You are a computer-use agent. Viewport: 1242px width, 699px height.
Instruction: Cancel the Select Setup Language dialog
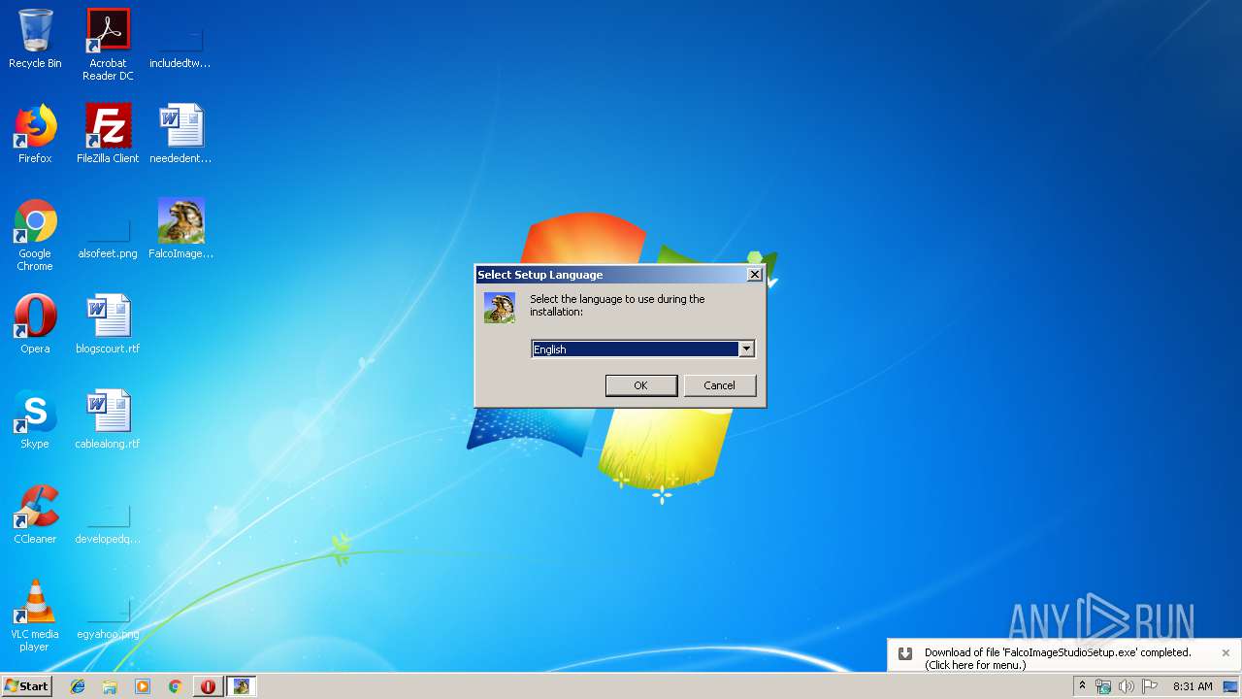click(x=719, y=385)
